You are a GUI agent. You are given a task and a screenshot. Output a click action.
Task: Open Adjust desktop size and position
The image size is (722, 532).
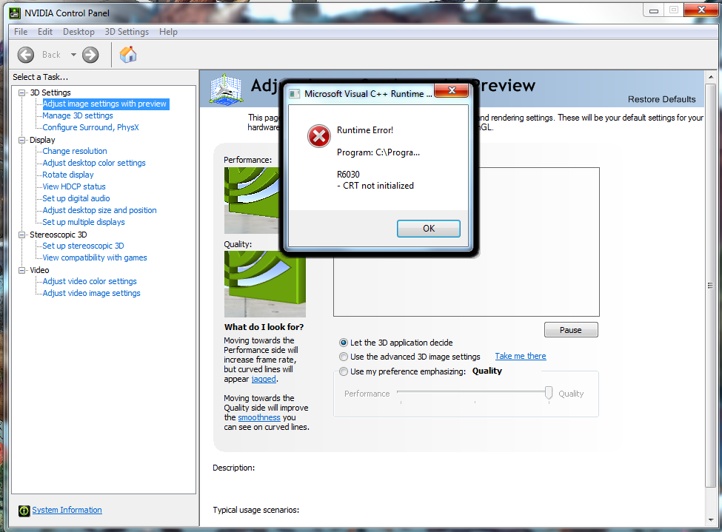tap(99, 210)
